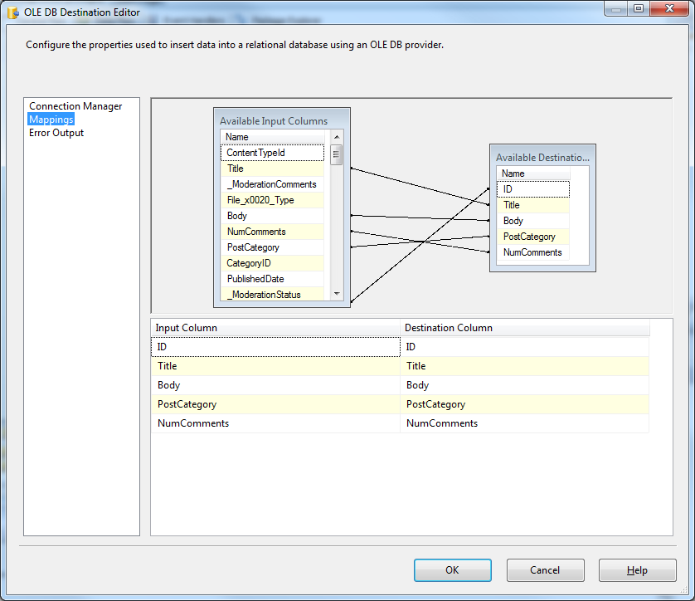
Task: Click the OK button
Action: tap(452, 570)
